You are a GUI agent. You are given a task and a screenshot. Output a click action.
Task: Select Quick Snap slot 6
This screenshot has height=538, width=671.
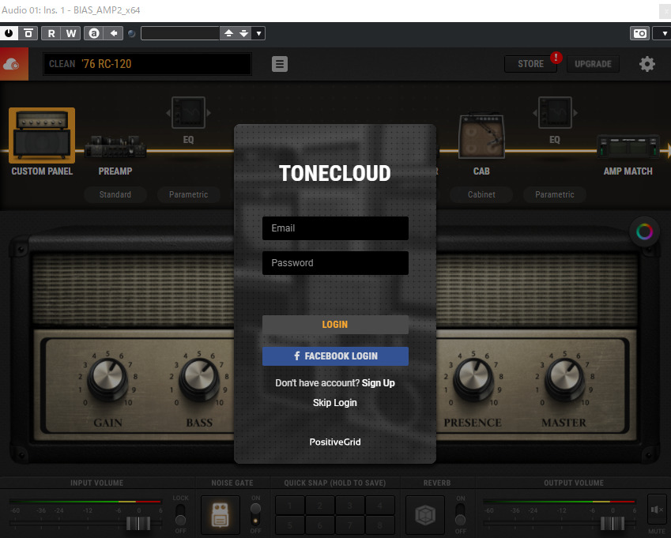[319, 525]
